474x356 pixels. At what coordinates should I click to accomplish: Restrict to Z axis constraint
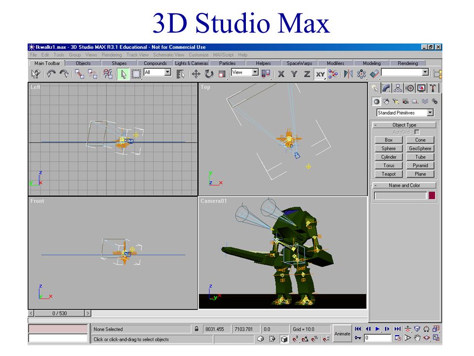coord(307,74)
